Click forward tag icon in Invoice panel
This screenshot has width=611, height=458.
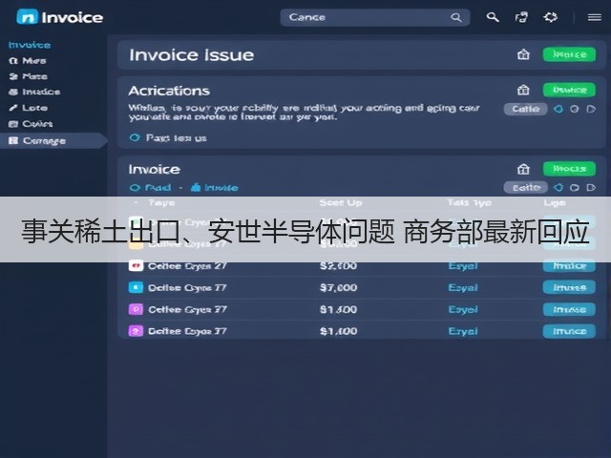591,188
